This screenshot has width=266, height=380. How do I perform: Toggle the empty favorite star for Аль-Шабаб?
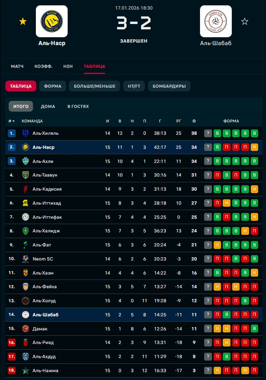click(x=245, y=22)
